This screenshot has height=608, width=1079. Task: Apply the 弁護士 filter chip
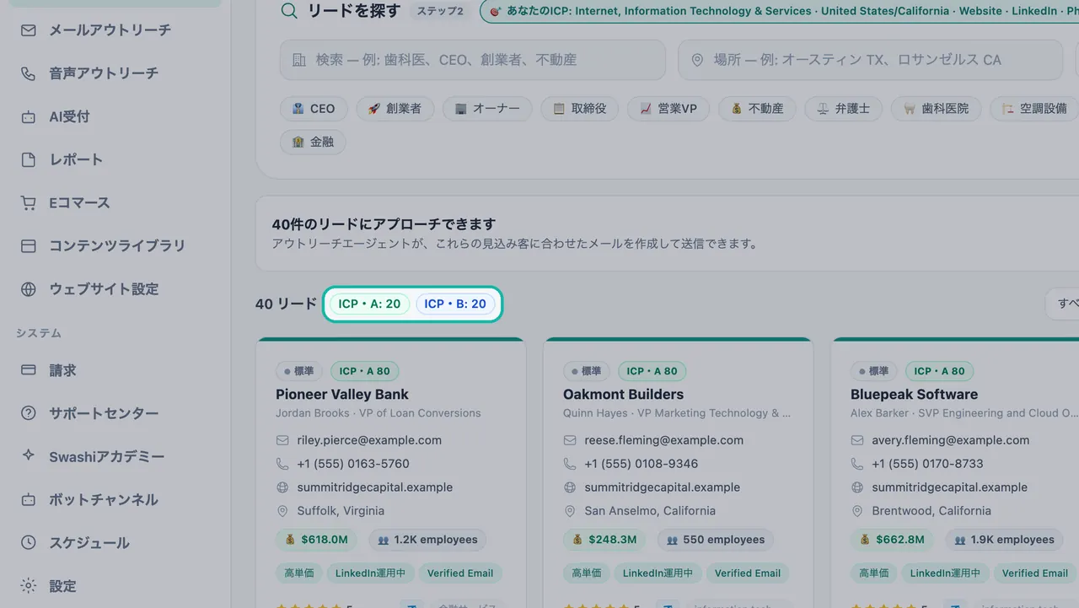coord(843,109)
